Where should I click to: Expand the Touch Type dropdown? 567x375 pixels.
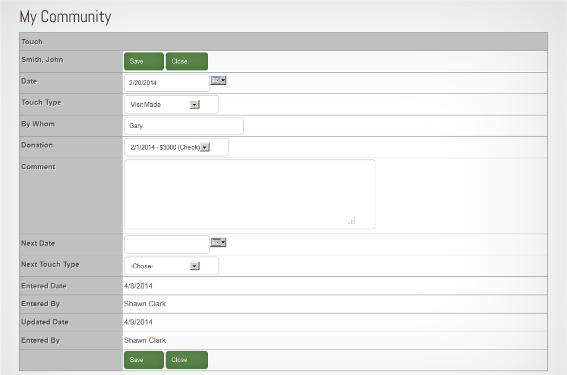click(194, 104)
